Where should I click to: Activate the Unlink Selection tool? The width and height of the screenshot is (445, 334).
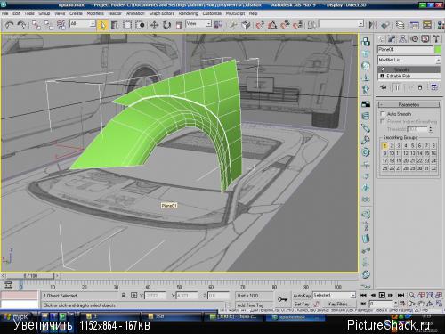(49, 25)
